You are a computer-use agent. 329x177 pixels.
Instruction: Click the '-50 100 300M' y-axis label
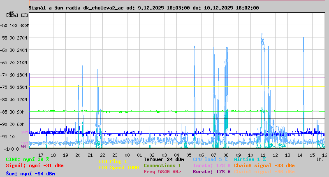14,26
